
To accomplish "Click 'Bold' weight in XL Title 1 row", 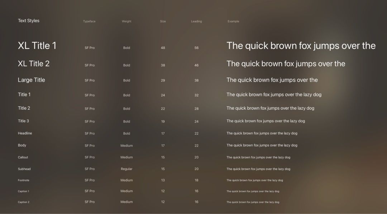I will [x=126, y=48].
